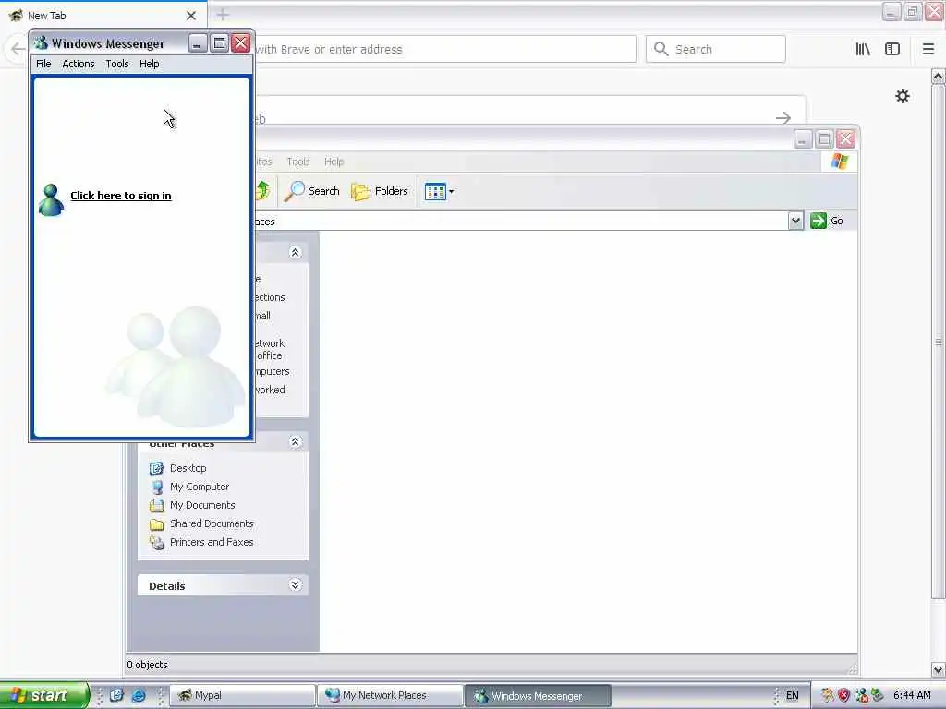Viewport: 946px width, 709px height.
Task: Close the New Tab tab
Action: (191, 16)
